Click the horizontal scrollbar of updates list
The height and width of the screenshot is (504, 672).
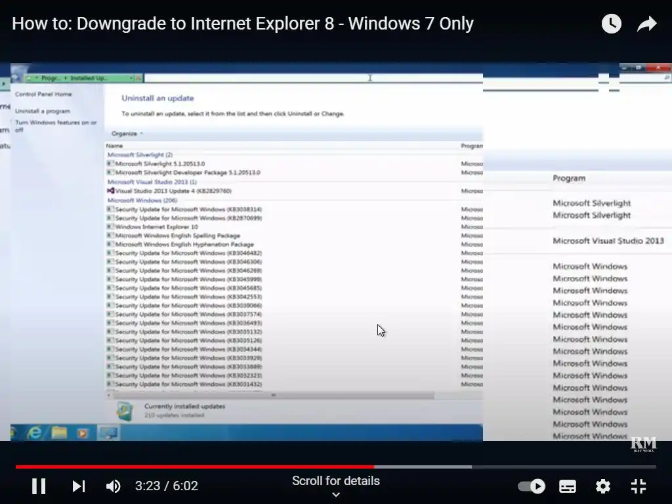tap(274, 395)
